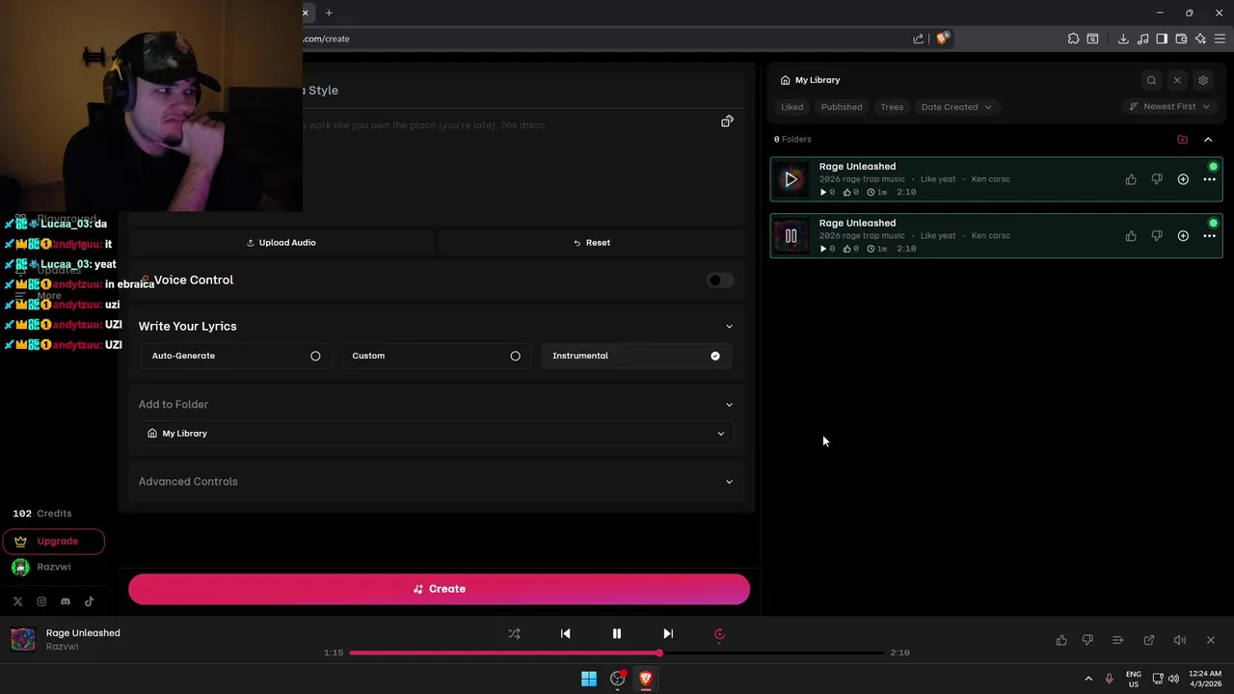This screenshot has width=1234, height=694.
Task: Open a new browser tab
Action: click(x=329, y=13)
